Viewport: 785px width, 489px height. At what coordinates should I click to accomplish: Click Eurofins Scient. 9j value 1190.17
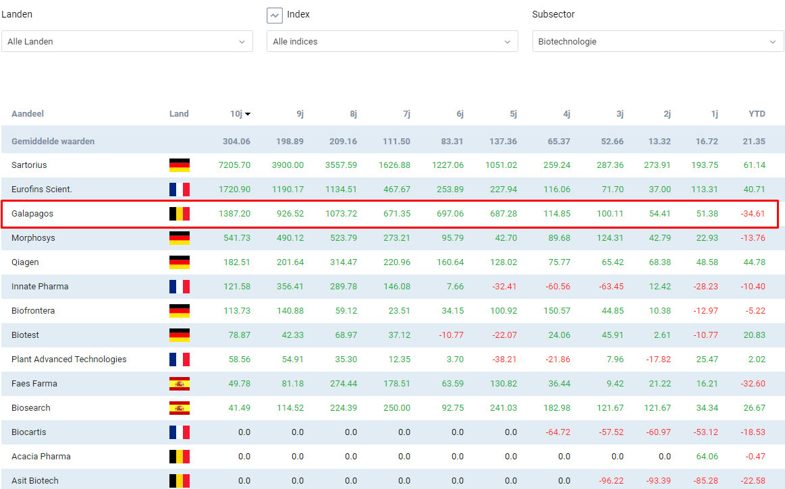pyautogui.click(x=288, y=190)
